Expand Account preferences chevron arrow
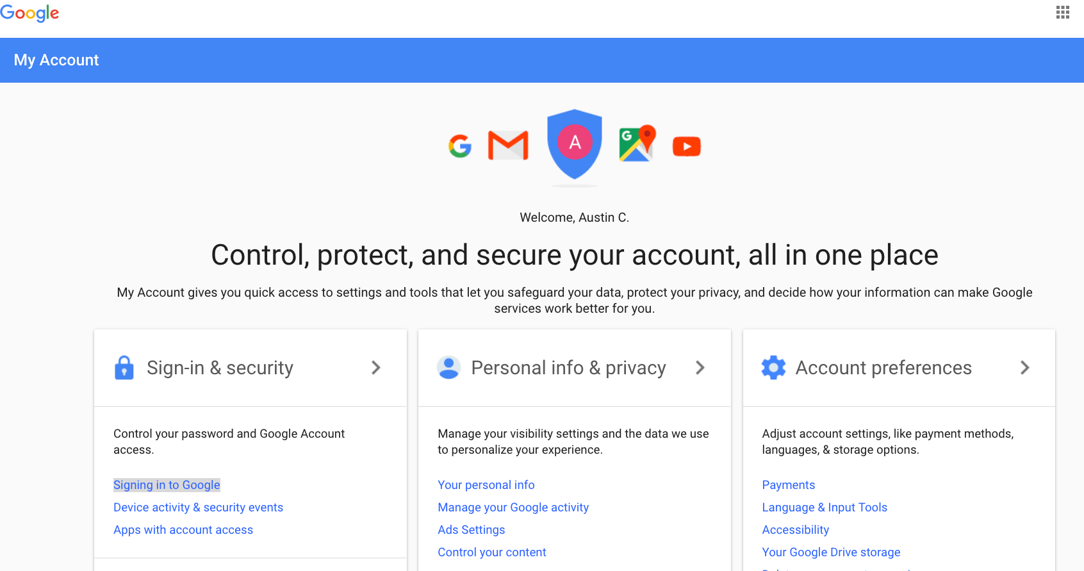Image resolution: width=1084 pixels, height=571 pixels. (x=1025, y=367)
